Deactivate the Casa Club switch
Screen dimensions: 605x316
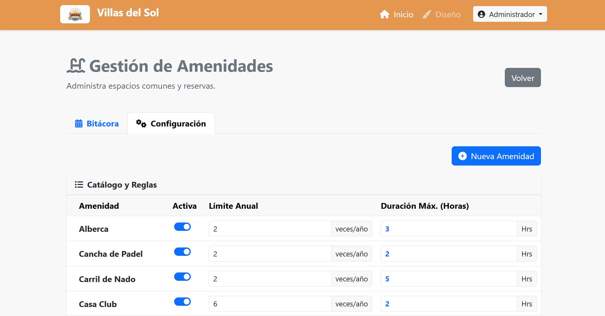coord(182,301)
